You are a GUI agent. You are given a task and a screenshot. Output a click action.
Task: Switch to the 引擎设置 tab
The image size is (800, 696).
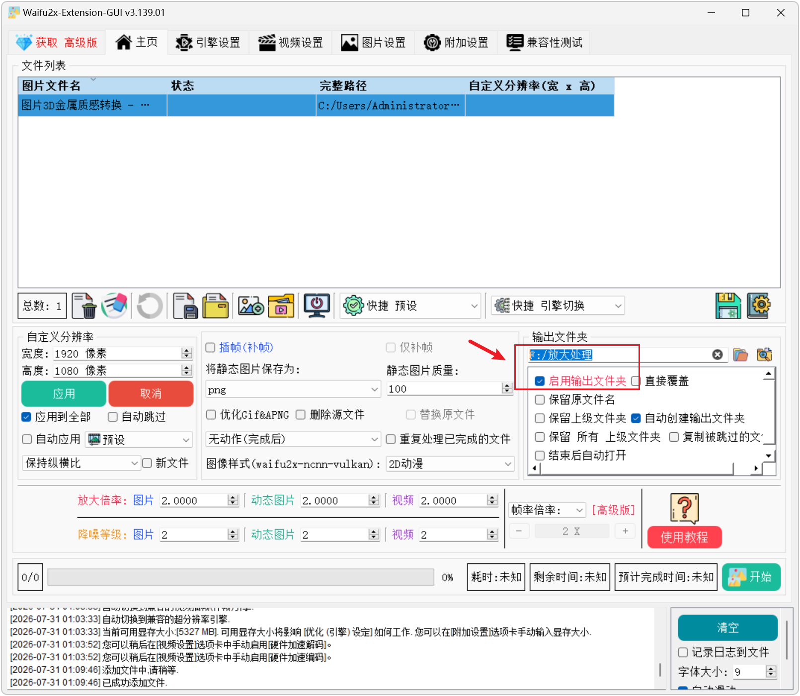pyautogui.click(x=208, y=42)
